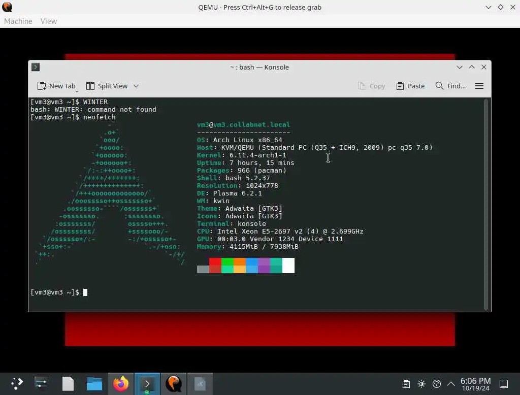Click the Show Desktop icon in the panel
The image size is (520, 395).
click(504, 384)
